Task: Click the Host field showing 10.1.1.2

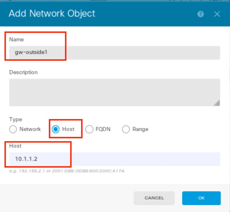Action: [x=114, y=159]
